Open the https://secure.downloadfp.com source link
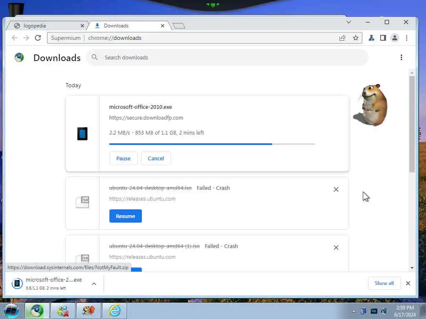The width and height of the screenshot is (426, 319). [146, 118]
